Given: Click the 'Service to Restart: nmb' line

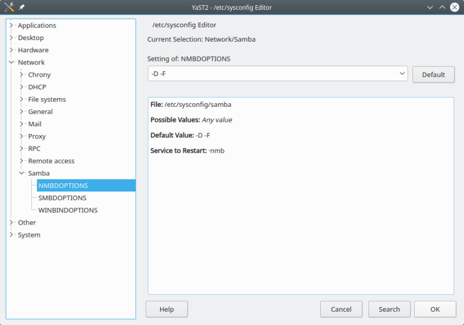Looking at the screenshot, I should coord(187,151).
